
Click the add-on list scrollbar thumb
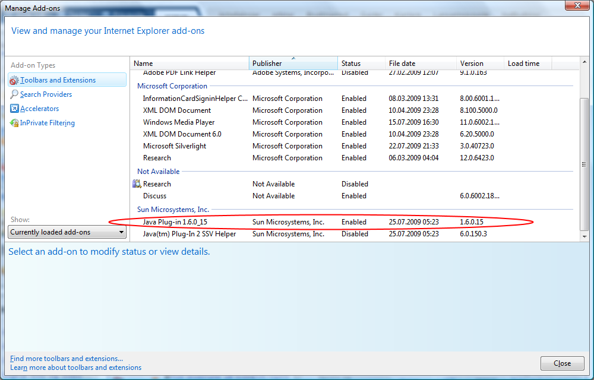tap(584, 164)
